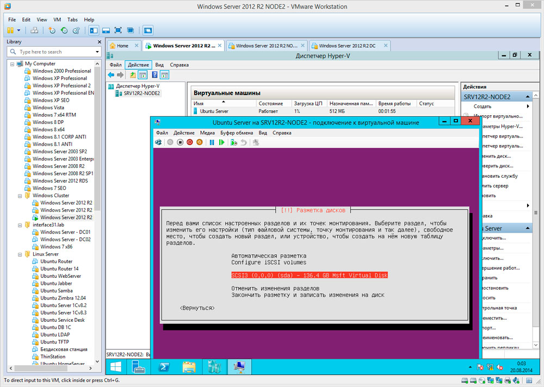Select Configure iSCSI volumes in installer
544x387 pixels.
pos(269,263)
